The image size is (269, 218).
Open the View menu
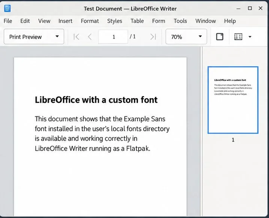[x=44, y=21]
